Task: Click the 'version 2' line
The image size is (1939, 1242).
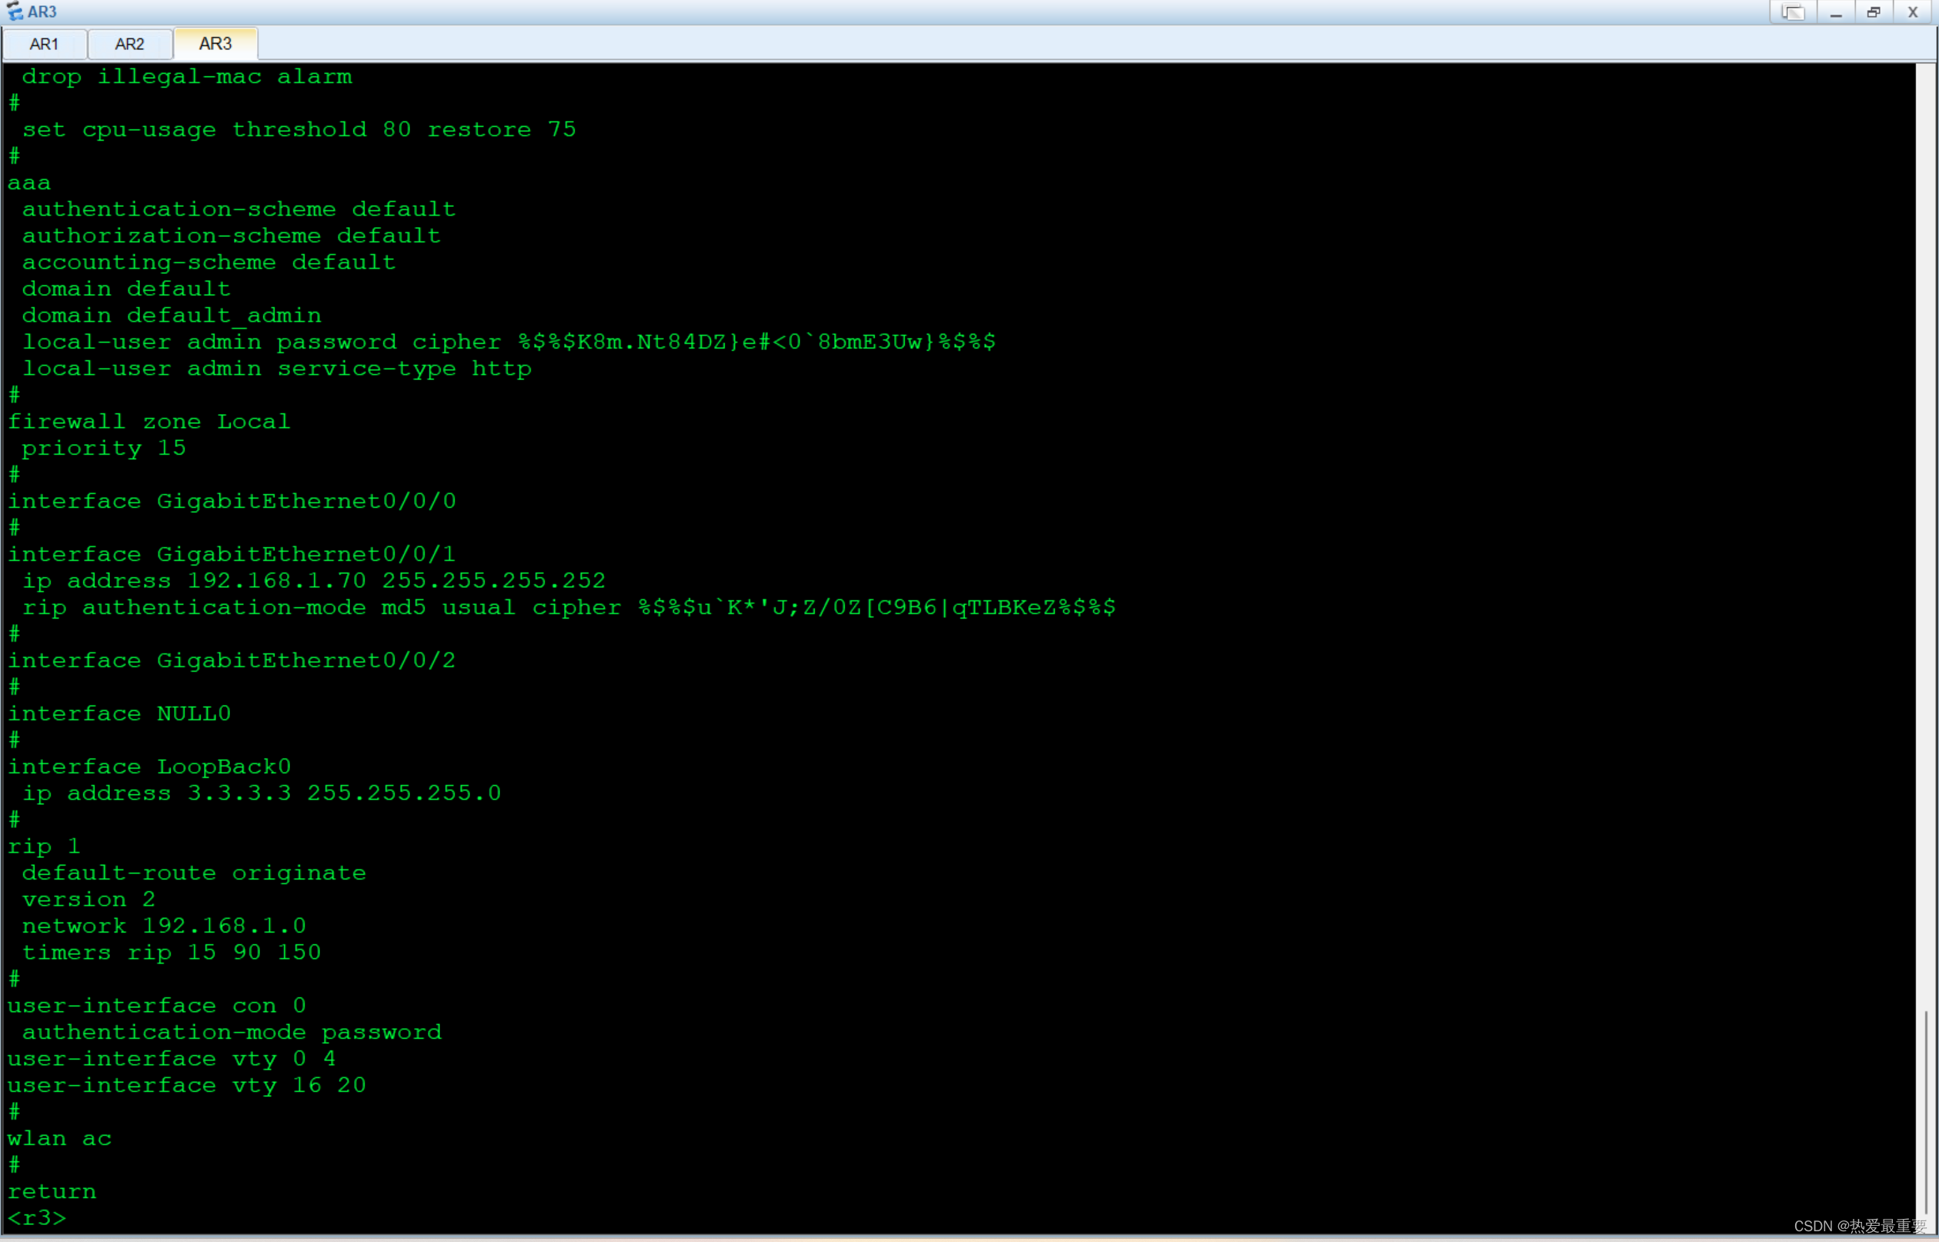Action: coord(88,900)
